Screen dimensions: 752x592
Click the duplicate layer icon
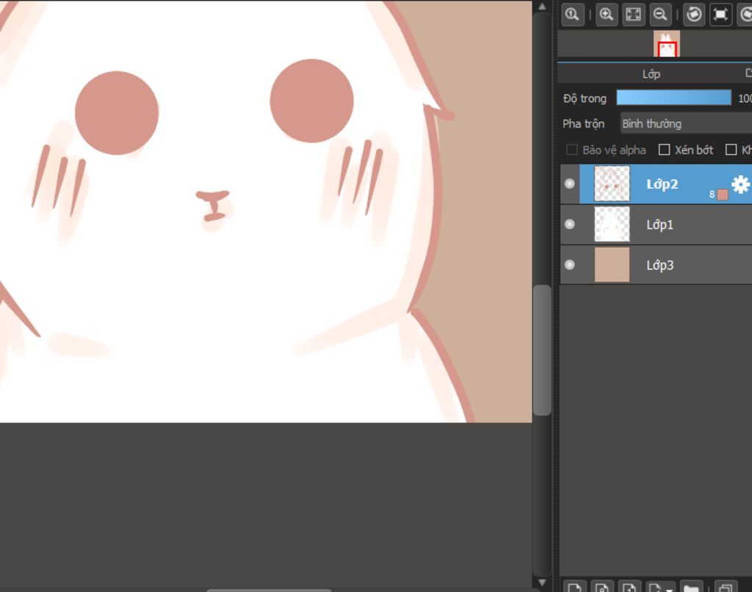(x=726, y=588)
